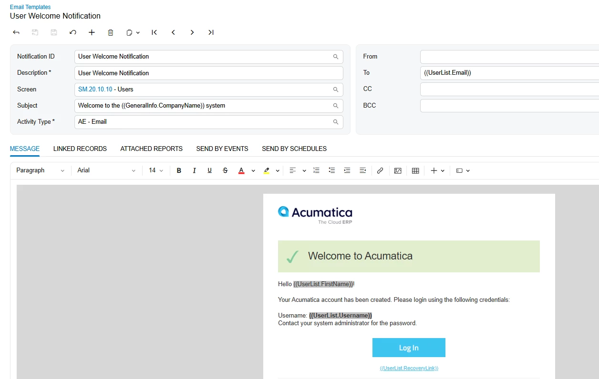Open Subject field lookup magnifier
The width and height of the screenshot is (599, 379).
coord(336,106)
